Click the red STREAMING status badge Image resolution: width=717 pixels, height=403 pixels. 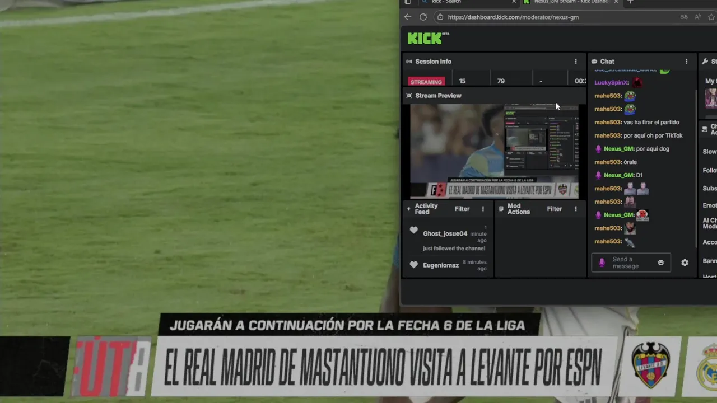pos(426,82)
